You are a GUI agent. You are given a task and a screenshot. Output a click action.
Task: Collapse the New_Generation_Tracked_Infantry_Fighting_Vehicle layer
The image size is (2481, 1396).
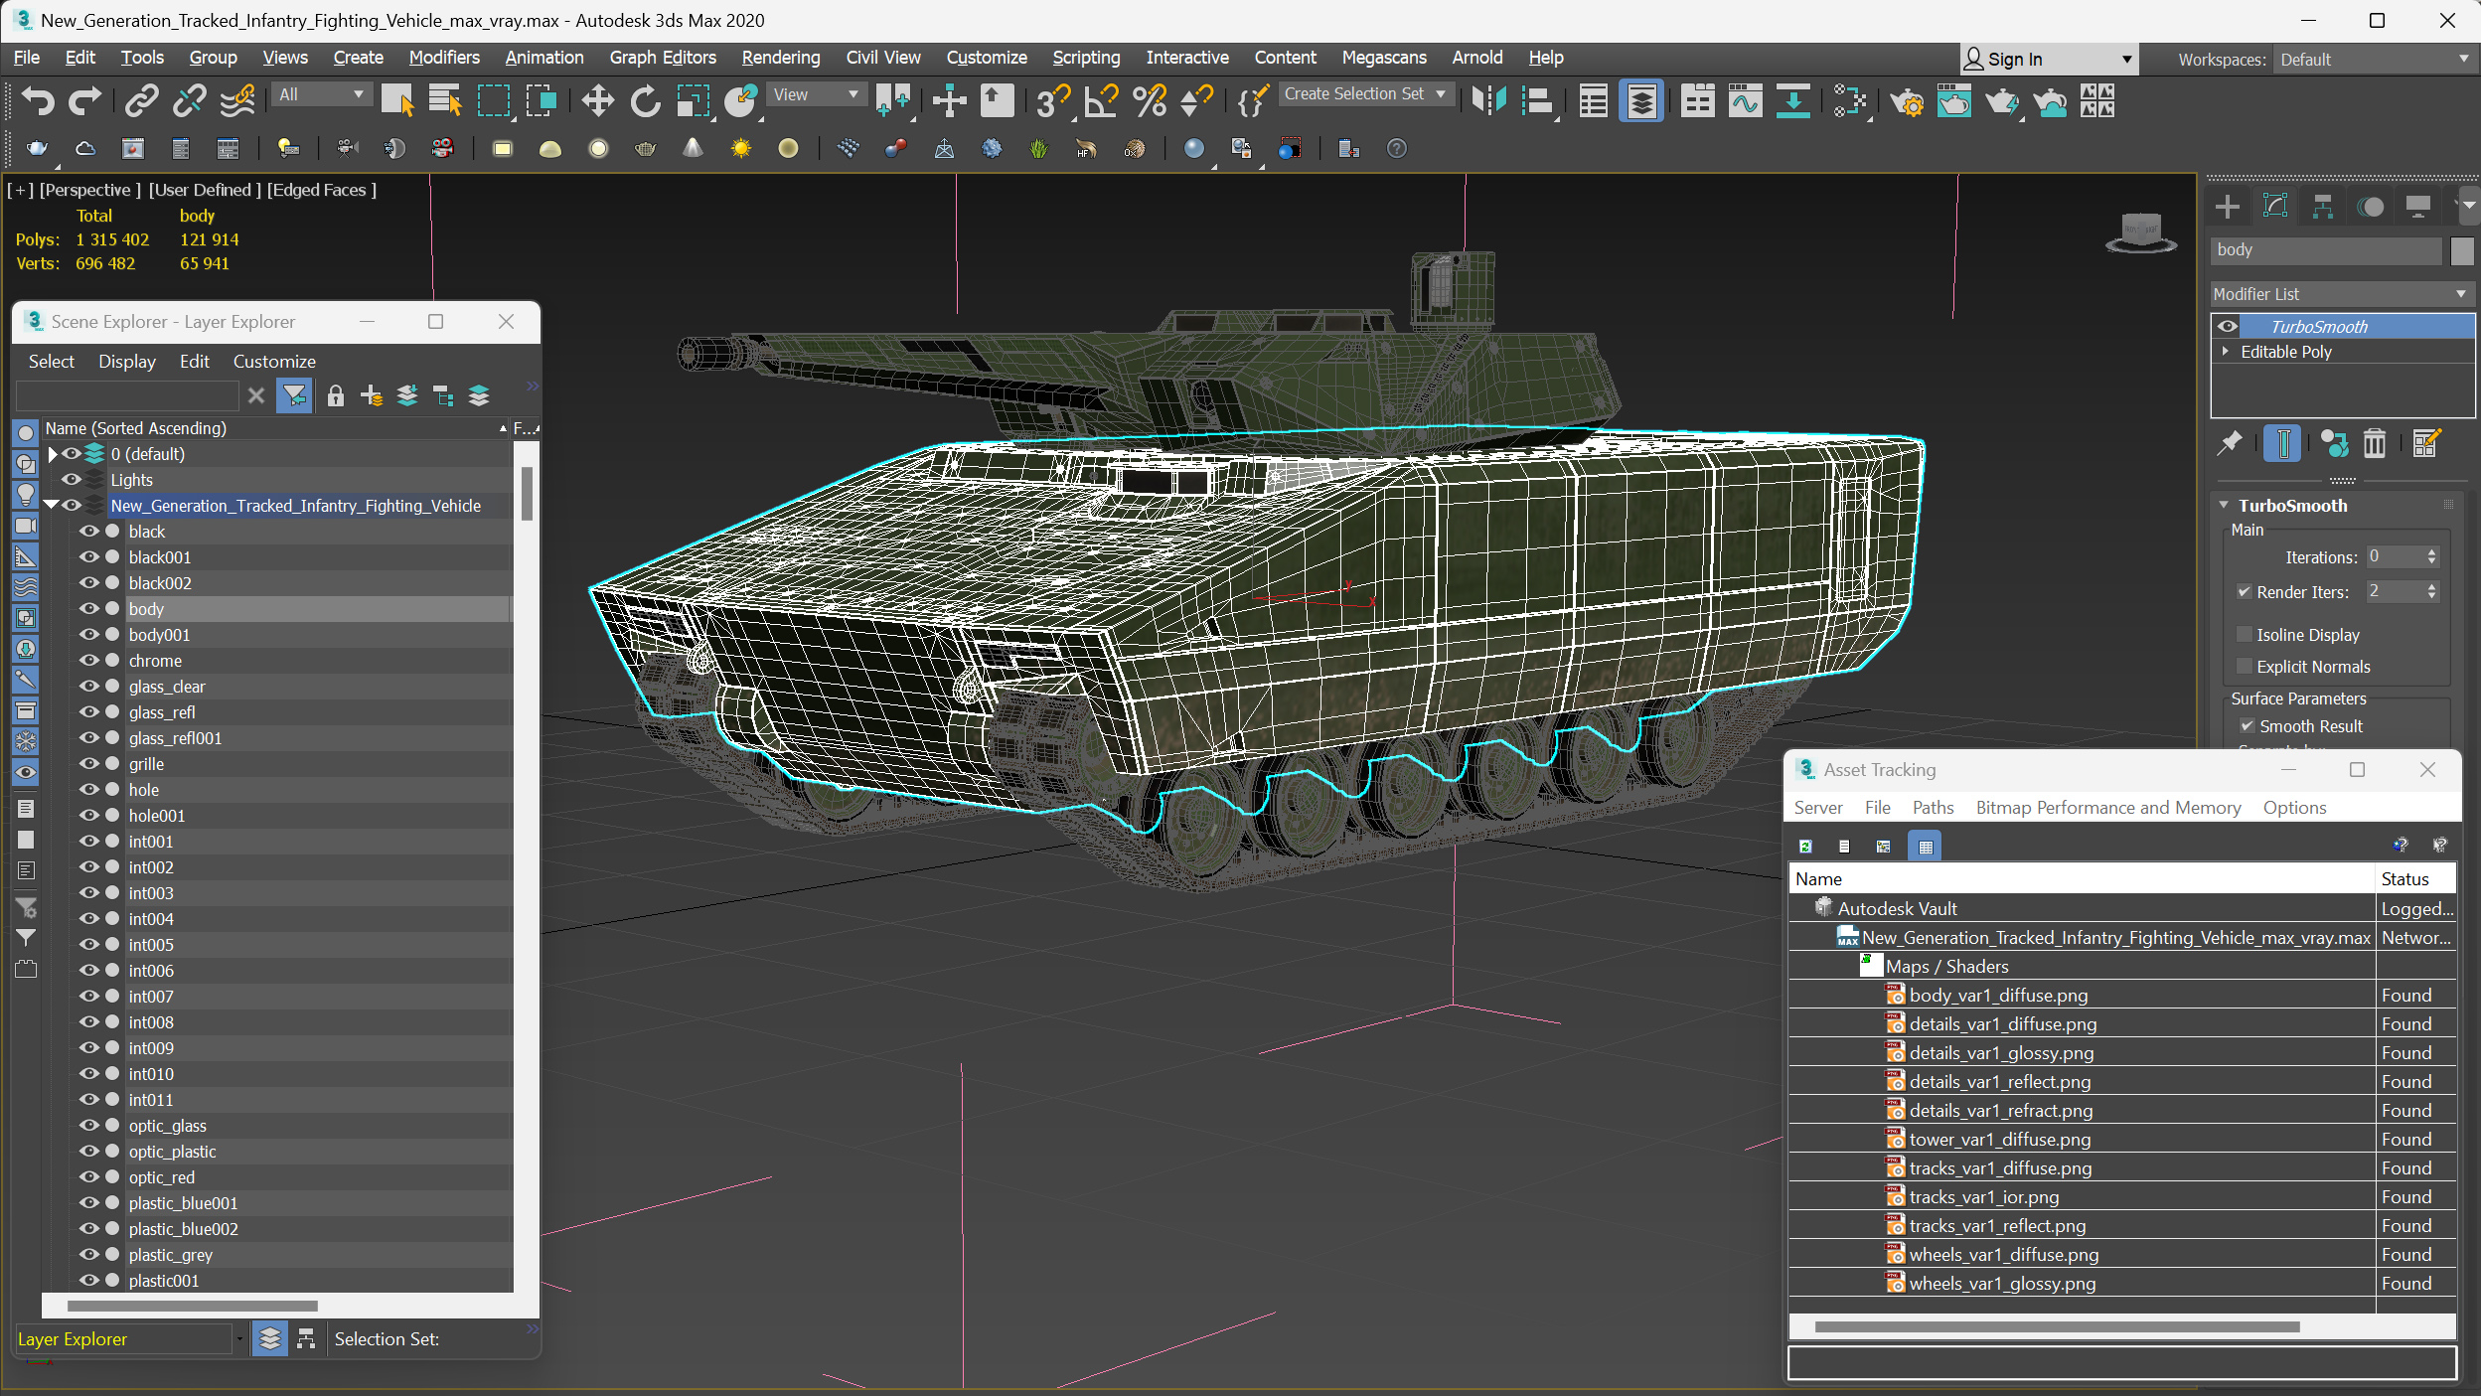52,505
